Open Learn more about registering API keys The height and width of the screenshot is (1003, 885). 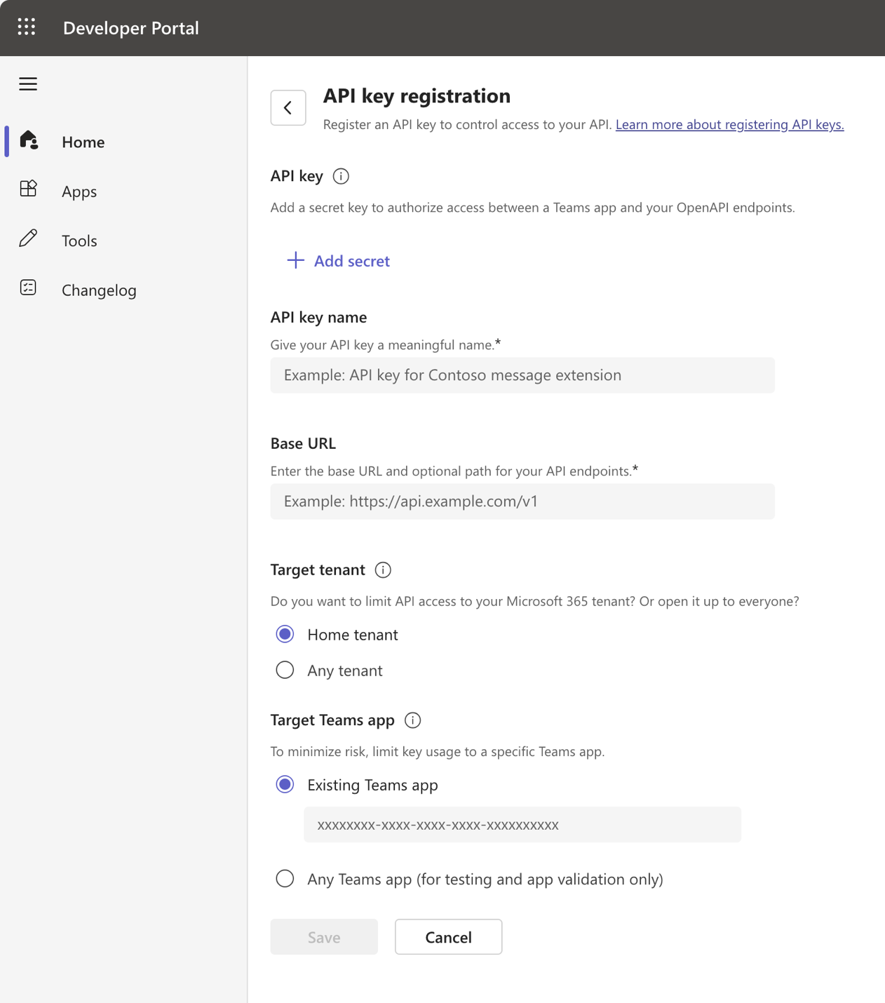[729, 125]
